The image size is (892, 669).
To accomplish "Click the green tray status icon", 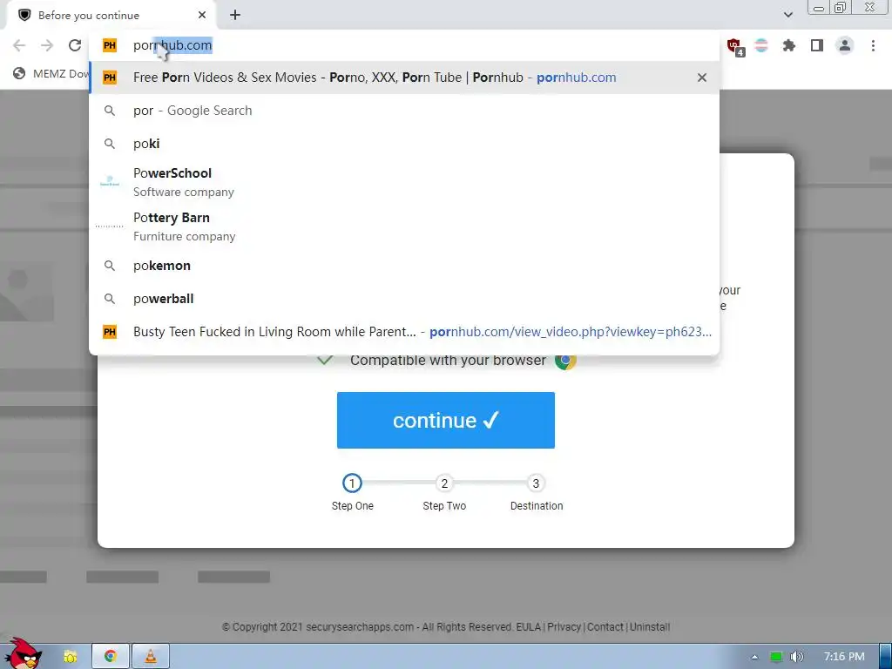I will 776,657.
